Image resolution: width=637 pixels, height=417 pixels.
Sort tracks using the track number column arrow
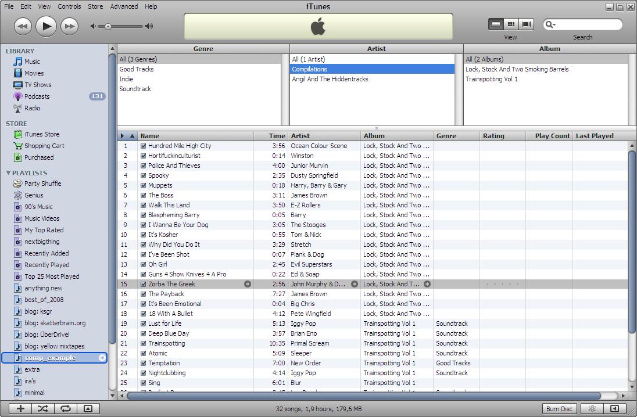point(132,136)
